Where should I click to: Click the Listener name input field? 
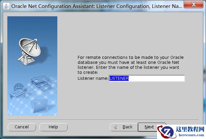click(147, 78)
